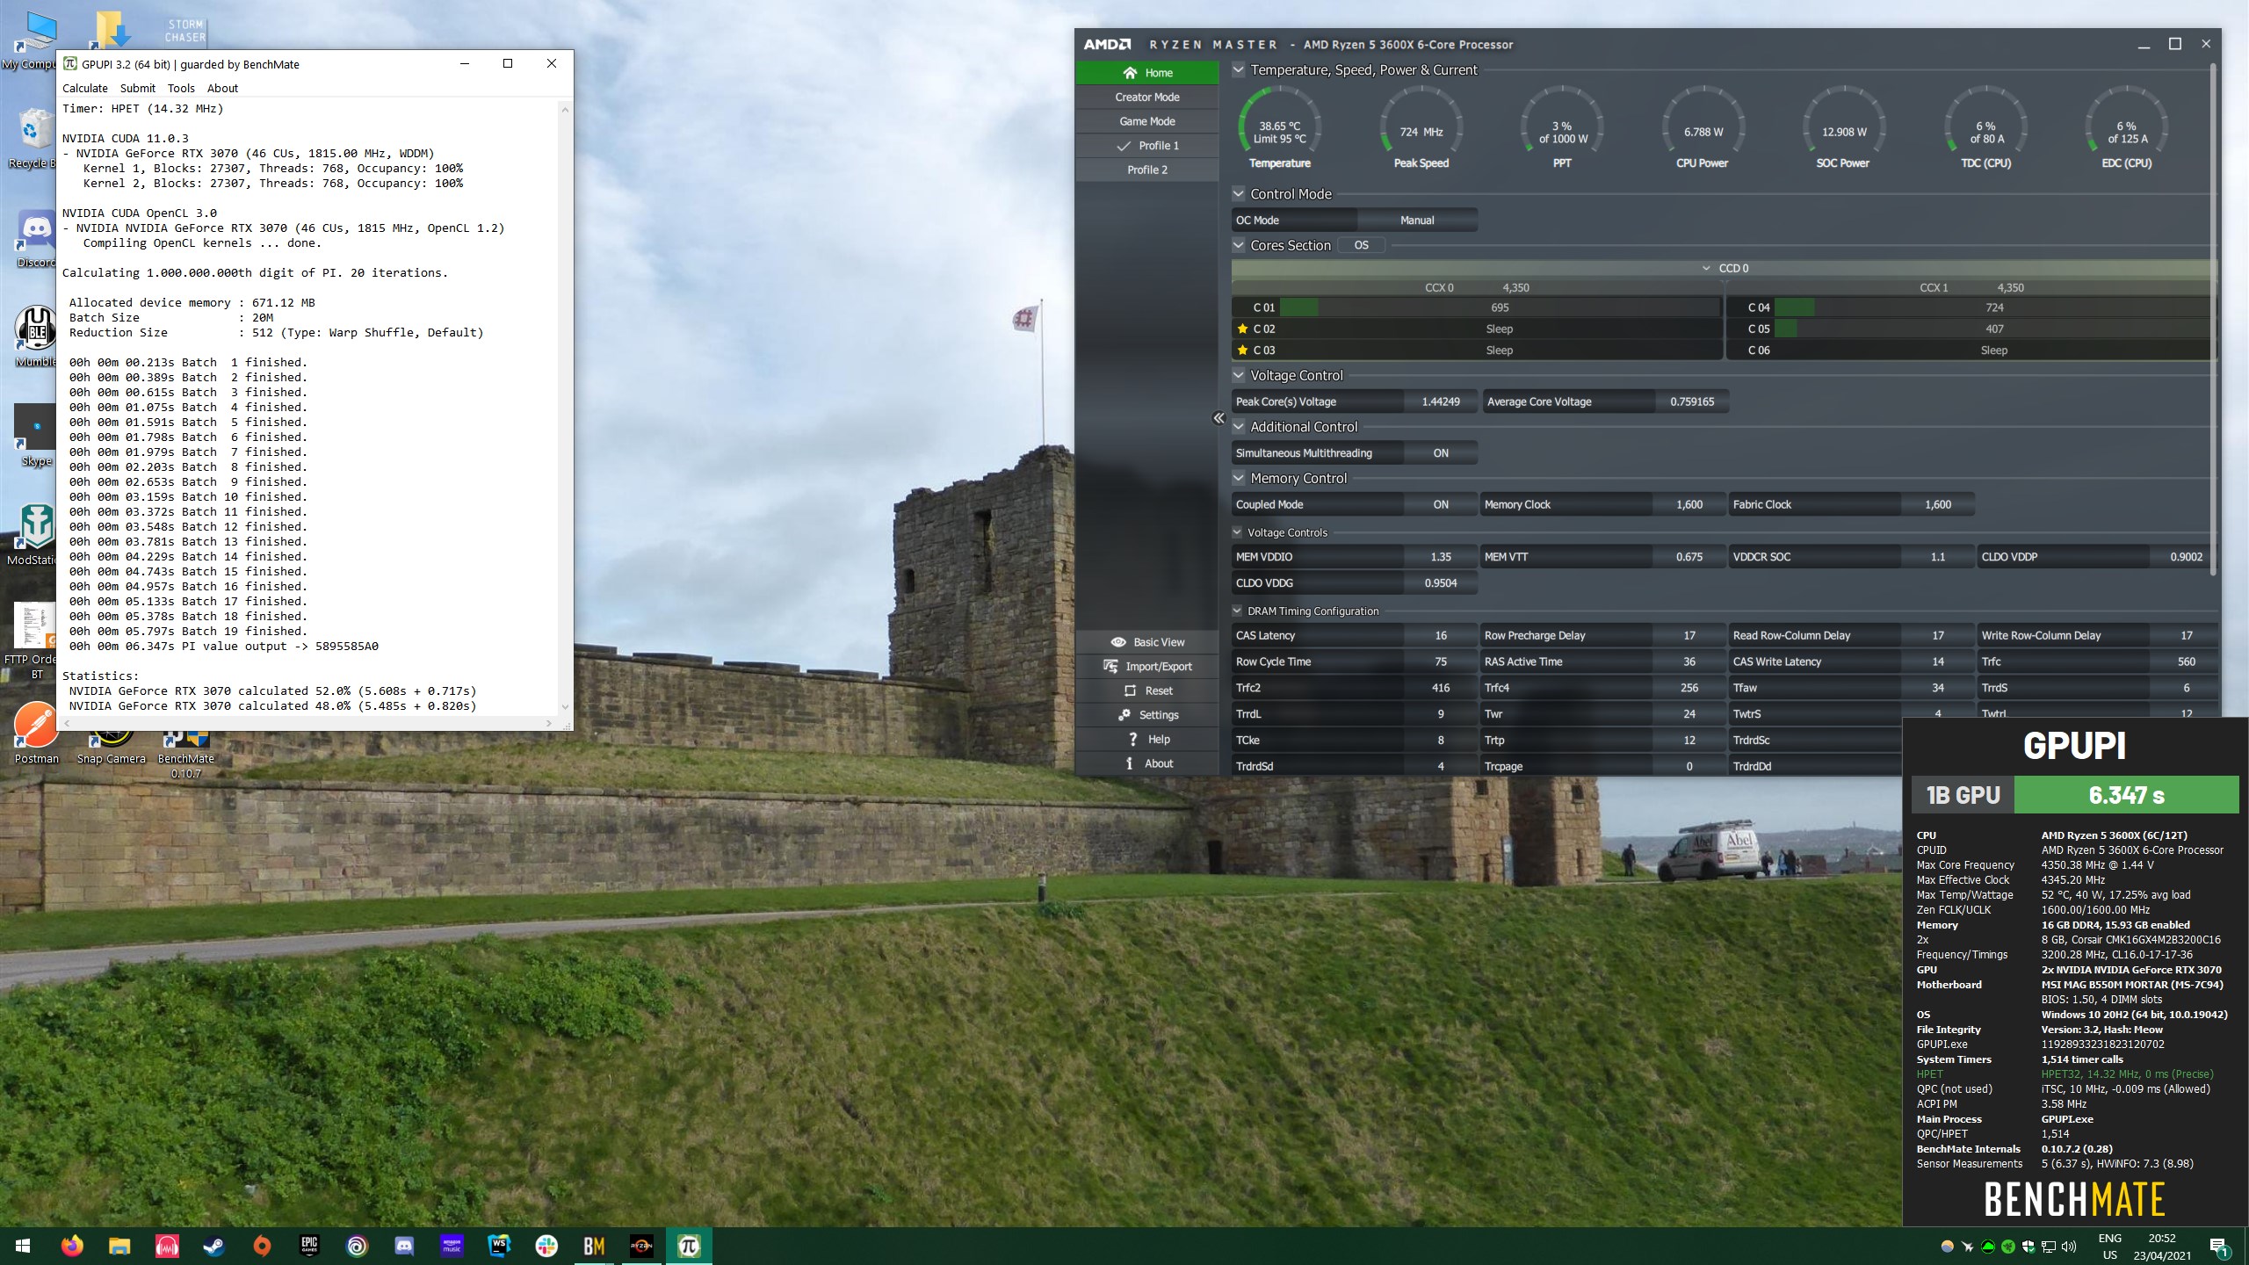
Task: Click the Temperature gauge in Ryzen Master
Action: point(1279,128)
